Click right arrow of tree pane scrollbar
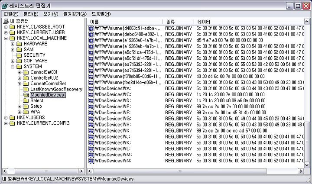Screen dimensions: 312x184 tap(81, 171)
